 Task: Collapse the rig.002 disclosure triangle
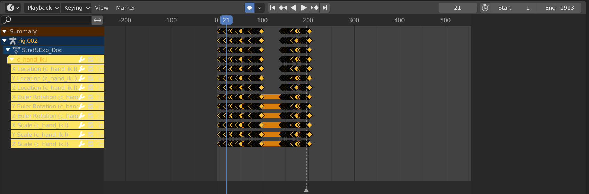pyautogui.click(x=5, y=41)
